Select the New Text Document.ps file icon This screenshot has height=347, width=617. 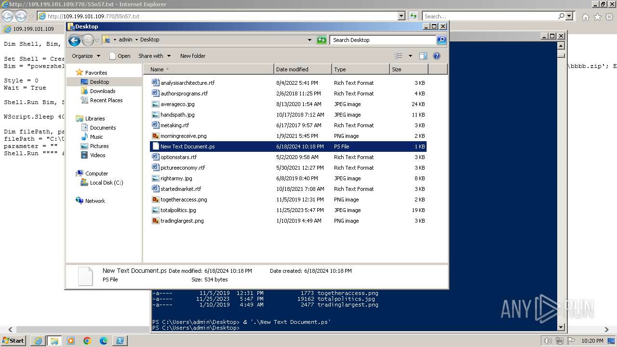pos(155,147)
